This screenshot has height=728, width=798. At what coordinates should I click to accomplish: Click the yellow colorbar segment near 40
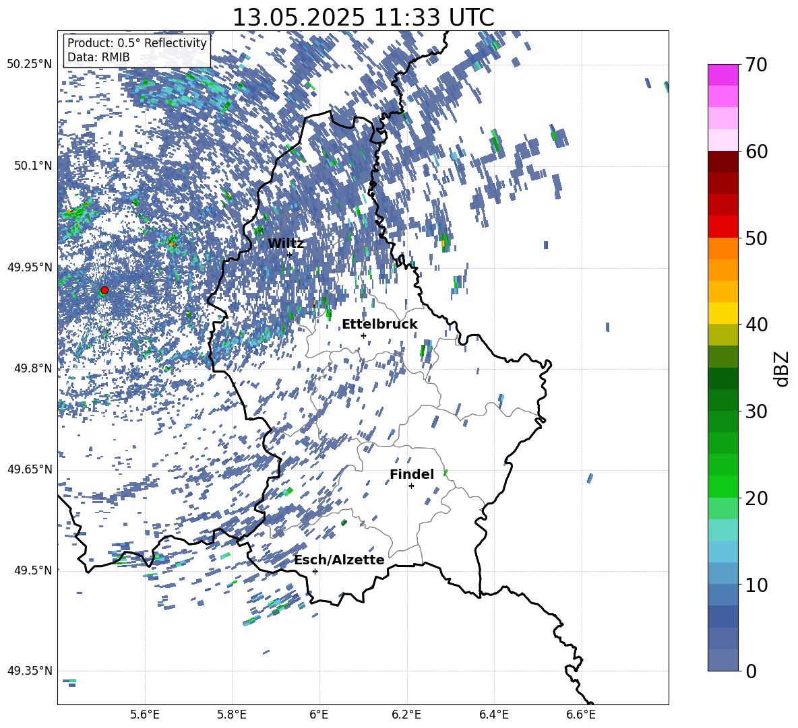(723, 313)
